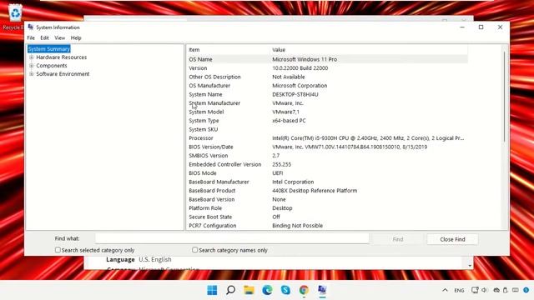Open Microsoft Edge from the taskbar
The image size is (534, 300).
[x=267, y=290]
